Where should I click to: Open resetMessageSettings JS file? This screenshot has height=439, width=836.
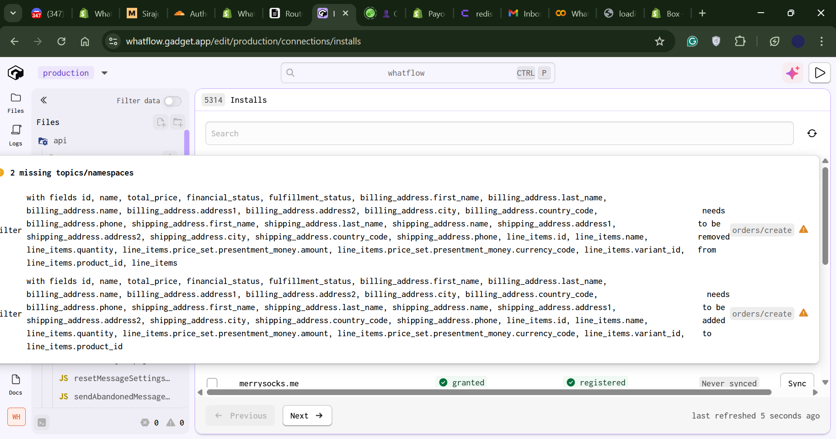(115, 378)
